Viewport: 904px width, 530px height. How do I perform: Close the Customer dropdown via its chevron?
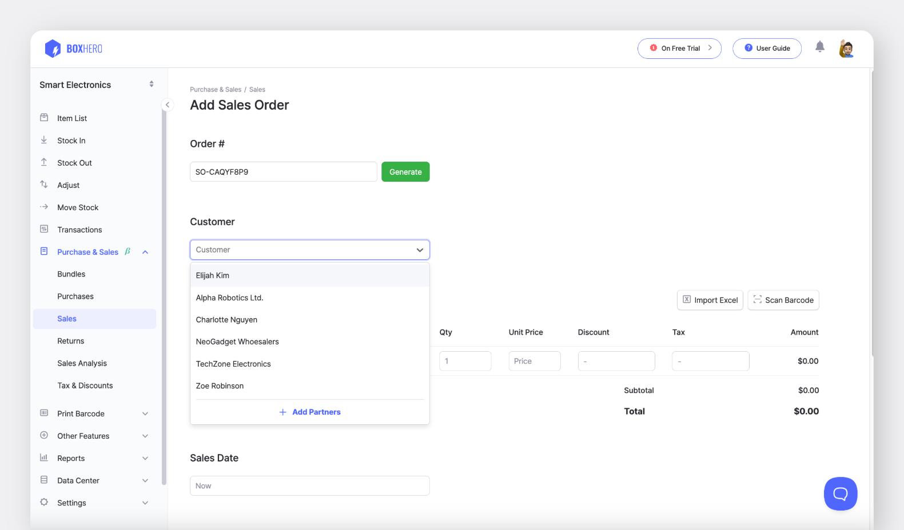pos(420,250)
